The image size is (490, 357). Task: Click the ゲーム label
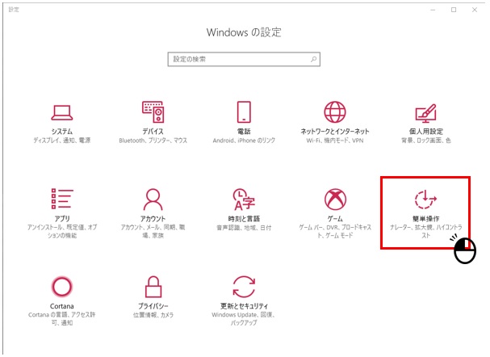(x=335, y=219)
